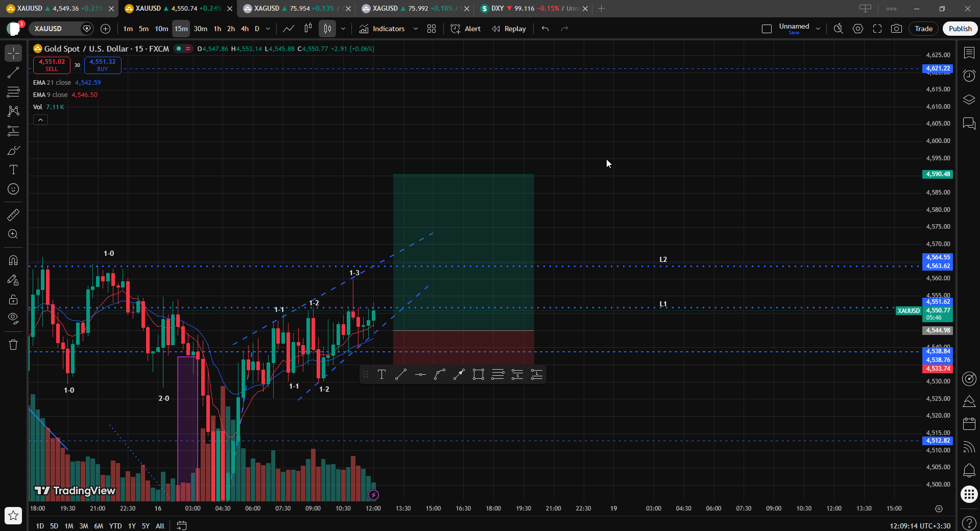Toggle magnet mode for drawings

coord(13,260)
